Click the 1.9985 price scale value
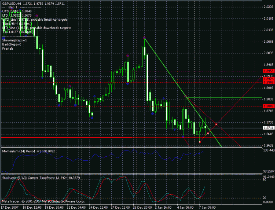 tap(268, 65)
